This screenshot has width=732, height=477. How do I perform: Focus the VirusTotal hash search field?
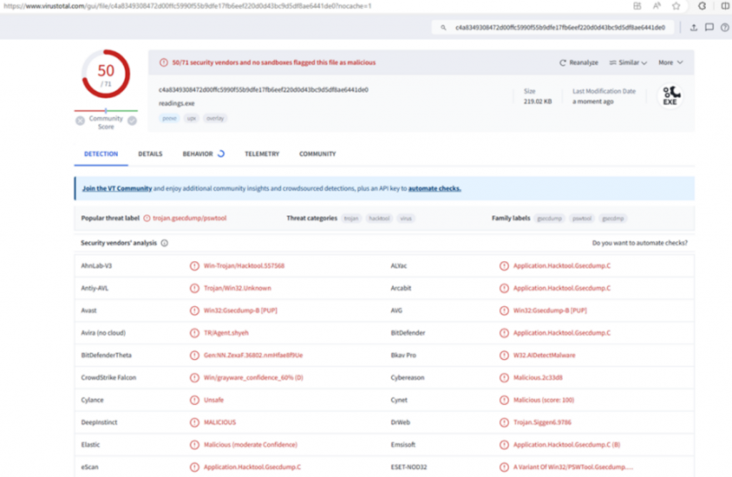(553, 28)
